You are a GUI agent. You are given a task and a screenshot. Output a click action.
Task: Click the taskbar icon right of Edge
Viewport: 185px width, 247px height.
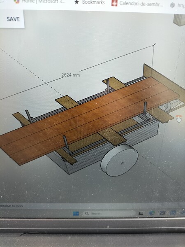[162, 213]
